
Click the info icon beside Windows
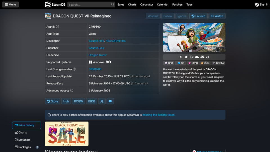click(110, 62)
